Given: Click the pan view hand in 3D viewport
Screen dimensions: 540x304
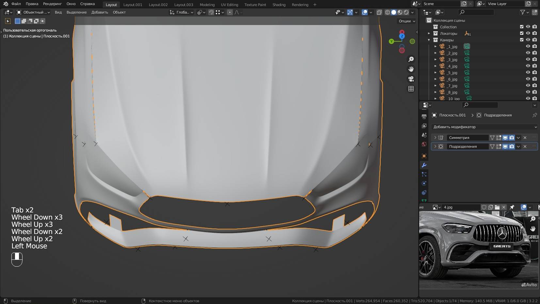Looking at the screenshot, I should pos(411,69).
